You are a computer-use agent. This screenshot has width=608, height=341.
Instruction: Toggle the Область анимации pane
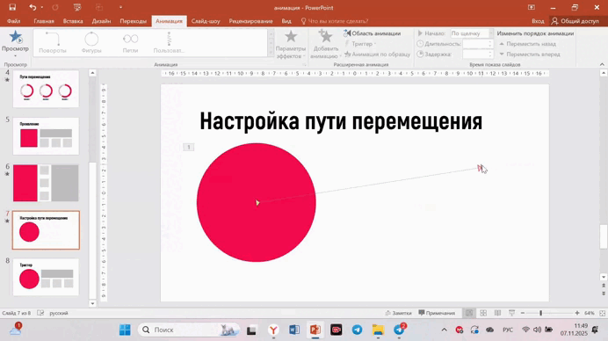pyautogui.click(x=373, y=33)
